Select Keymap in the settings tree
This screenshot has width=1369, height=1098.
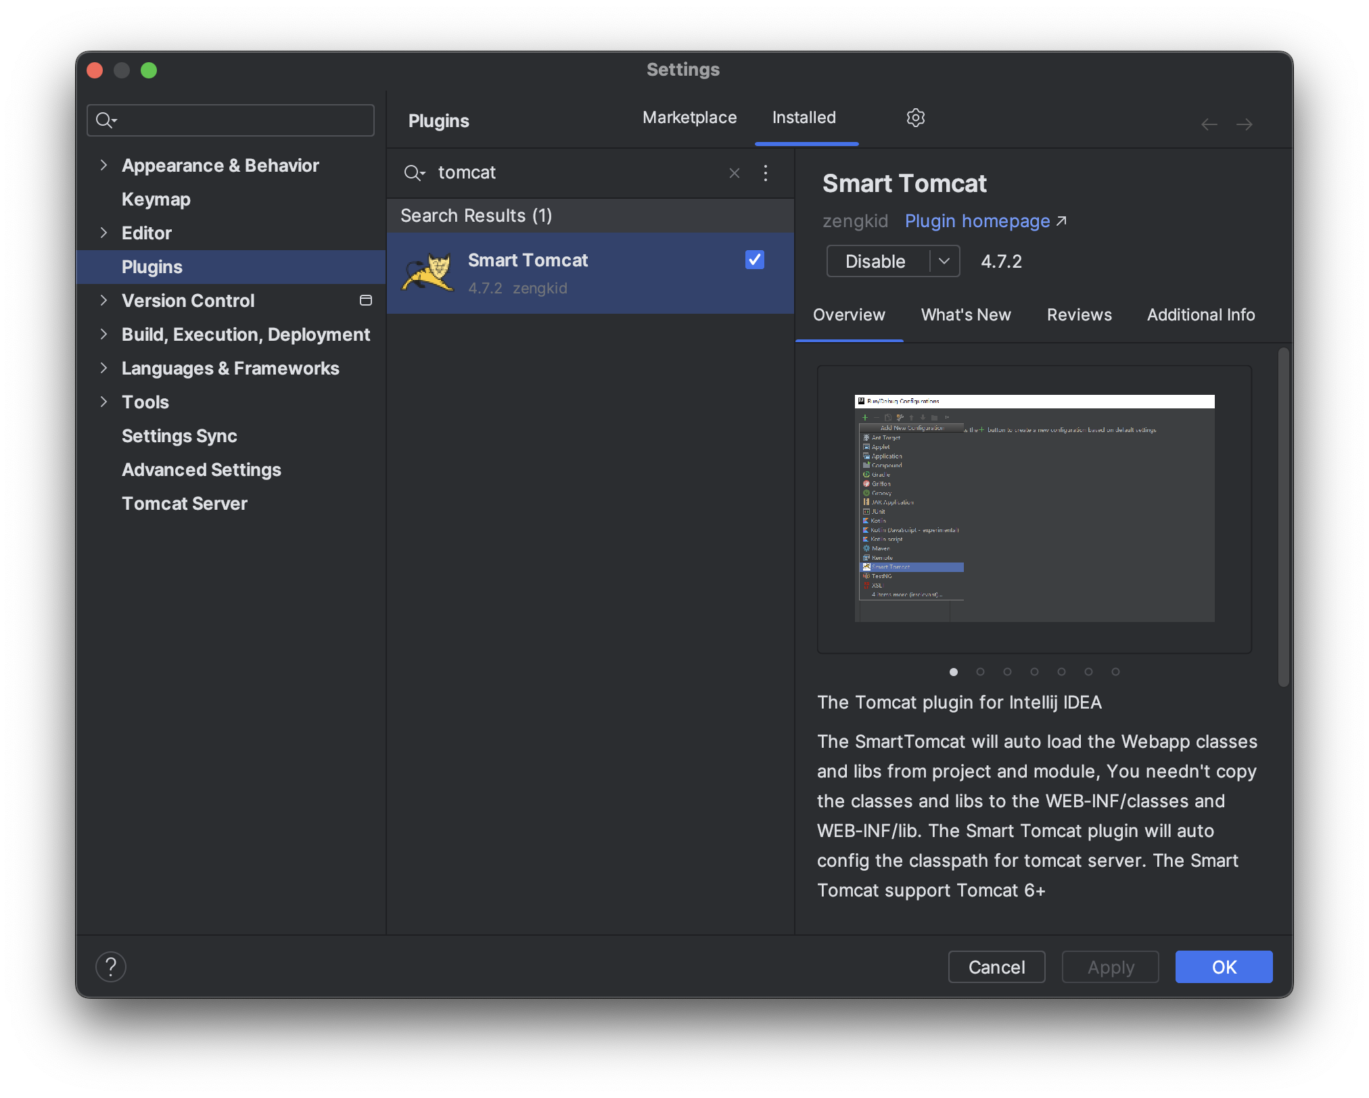(x=156, y=199)
